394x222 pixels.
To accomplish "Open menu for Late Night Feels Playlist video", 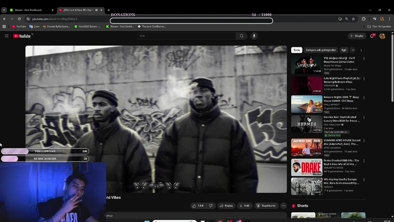I will point(364,79).
